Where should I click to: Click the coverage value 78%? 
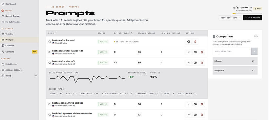click(154, 77)
